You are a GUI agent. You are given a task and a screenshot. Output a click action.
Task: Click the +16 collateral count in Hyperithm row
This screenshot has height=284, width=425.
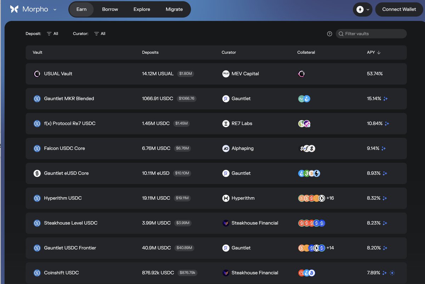(x=330, y=198)
